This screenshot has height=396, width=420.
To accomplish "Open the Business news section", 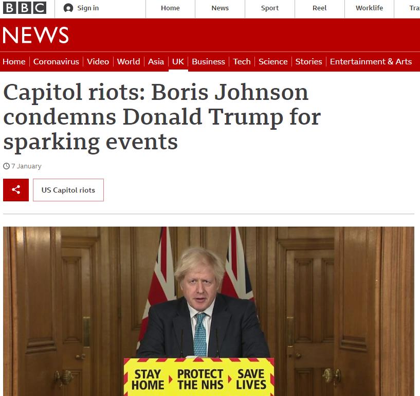I will 208,62.
